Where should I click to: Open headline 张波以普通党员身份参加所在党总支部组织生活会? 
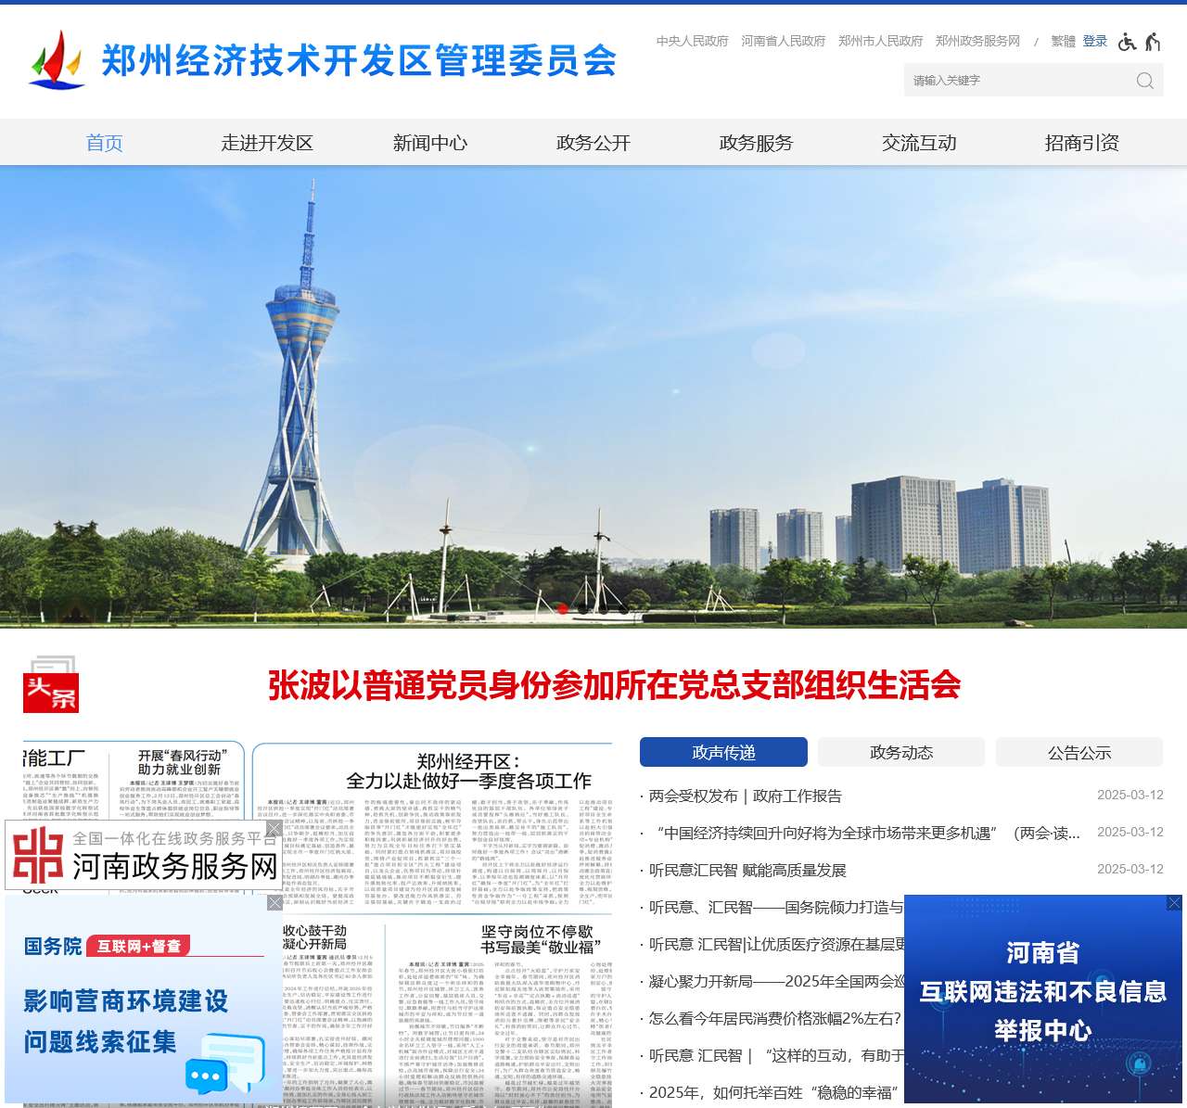click(614, 685)
